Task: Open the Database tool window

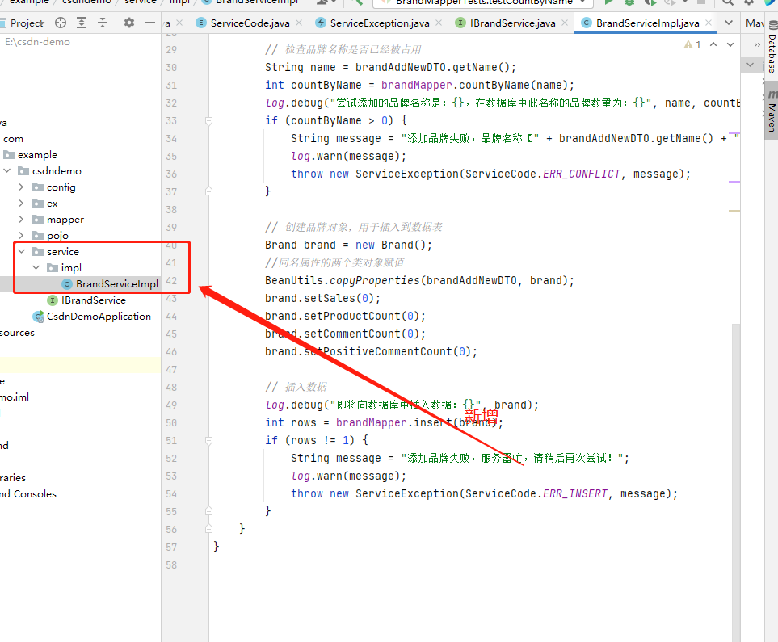Action: tap(772, 47)
